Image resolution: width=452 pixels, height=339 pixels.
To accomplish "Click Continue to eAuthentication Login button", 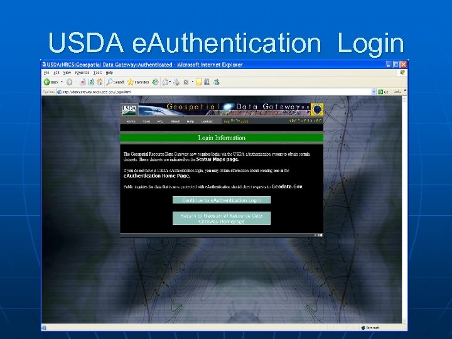I will coord(222,200).
